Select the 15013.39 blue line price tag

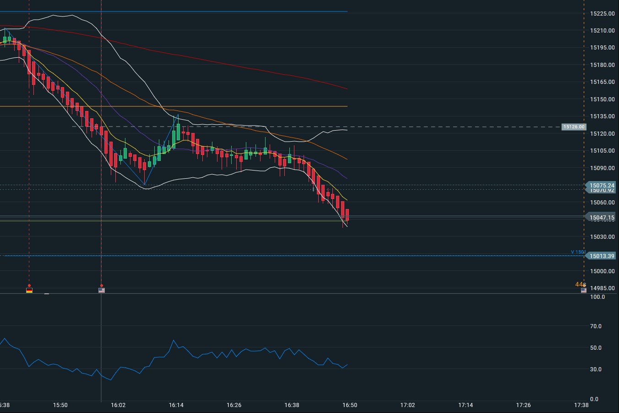[601, 256]
